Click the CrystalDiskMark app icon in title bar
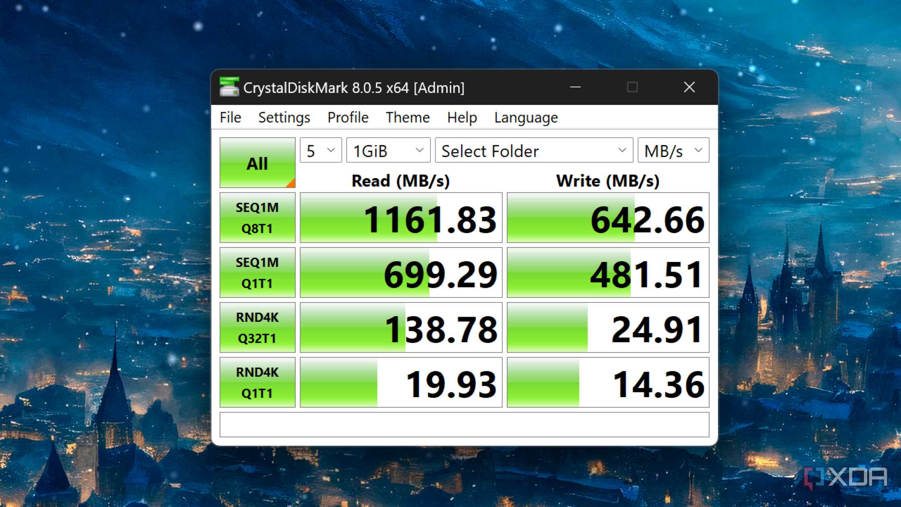The height and width of the screenshot is (507, 901). point(229,87)
